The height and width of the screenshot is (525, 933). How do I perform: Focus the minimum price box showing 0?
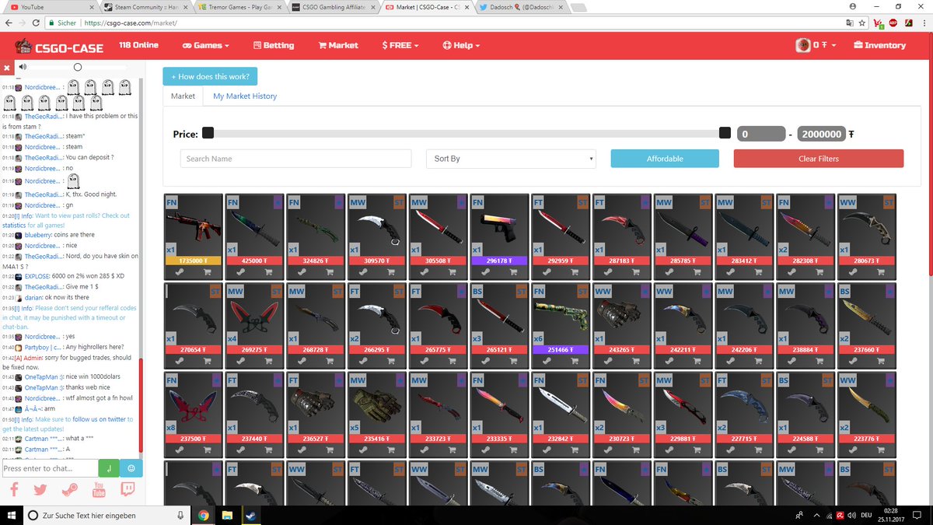(x=761, y=134)
